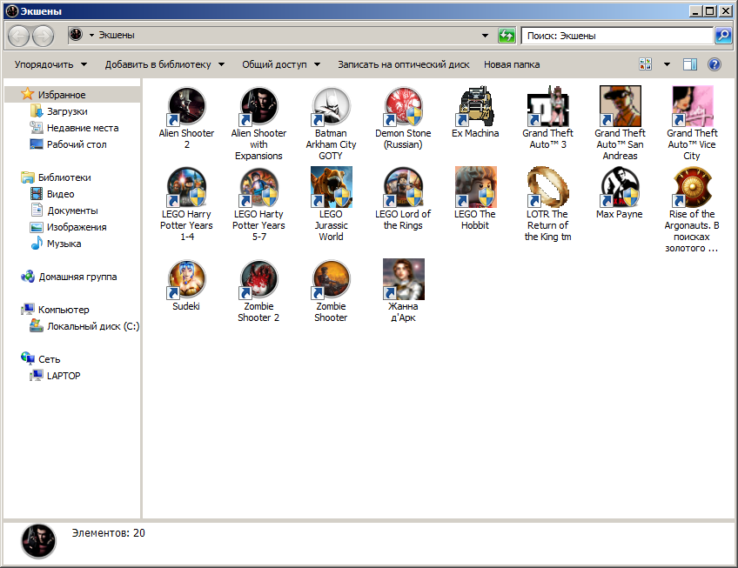The width and height of the screenshot is (738, 568).
Task: Change view with the view icon button
Action: 645,64
